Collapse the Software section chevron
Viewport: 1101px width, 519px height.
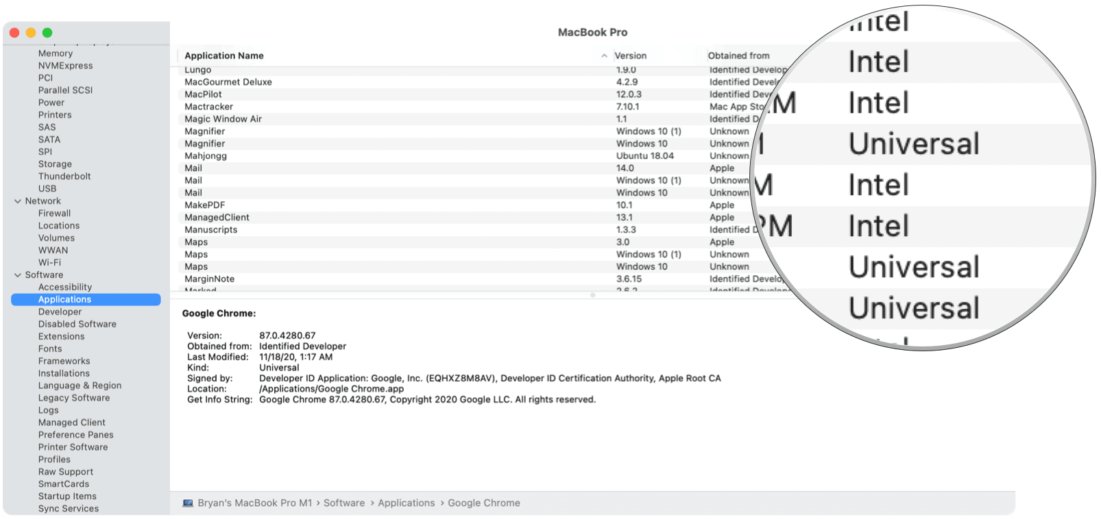[18, 275]
